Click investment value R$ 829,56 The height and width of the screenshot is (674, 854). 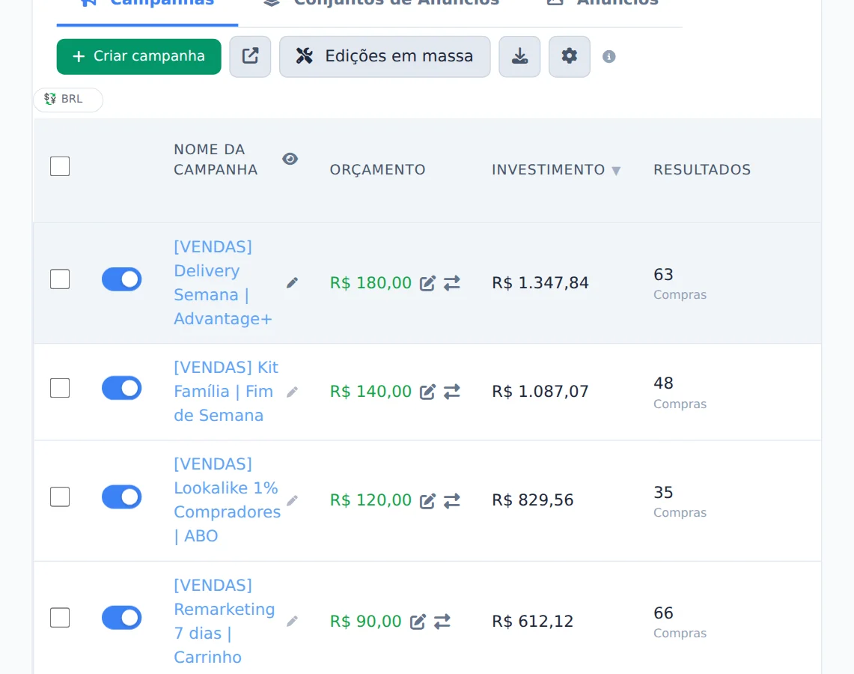coord(533,500)
